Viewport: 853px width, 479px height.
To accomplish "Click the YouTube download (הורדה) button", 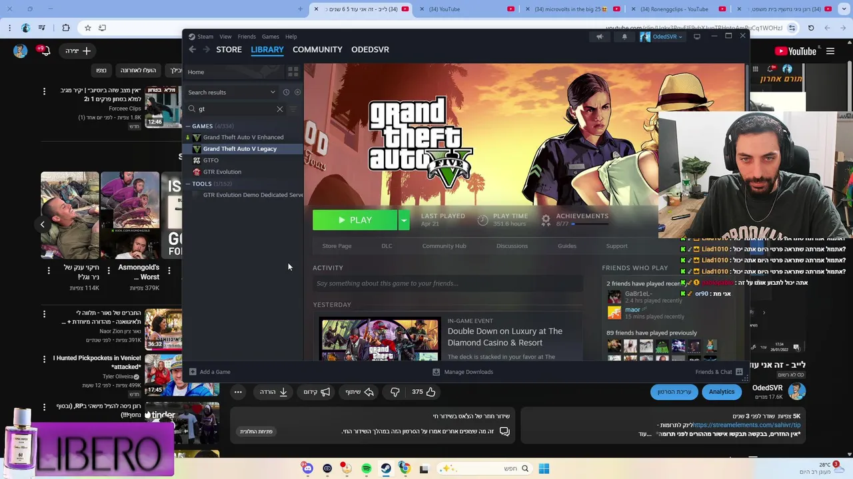I will (274, 392).
